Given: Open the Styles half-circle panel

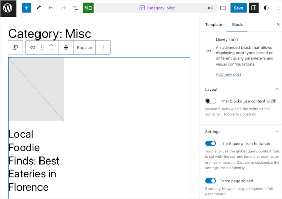Looking at the screenshot, I should click(266, 8).
